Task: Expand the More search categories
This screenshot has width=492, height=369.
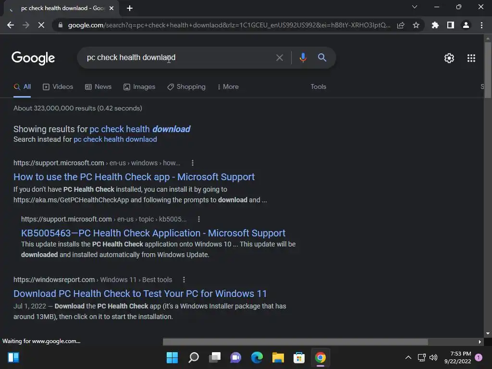Action: (228, 86)
